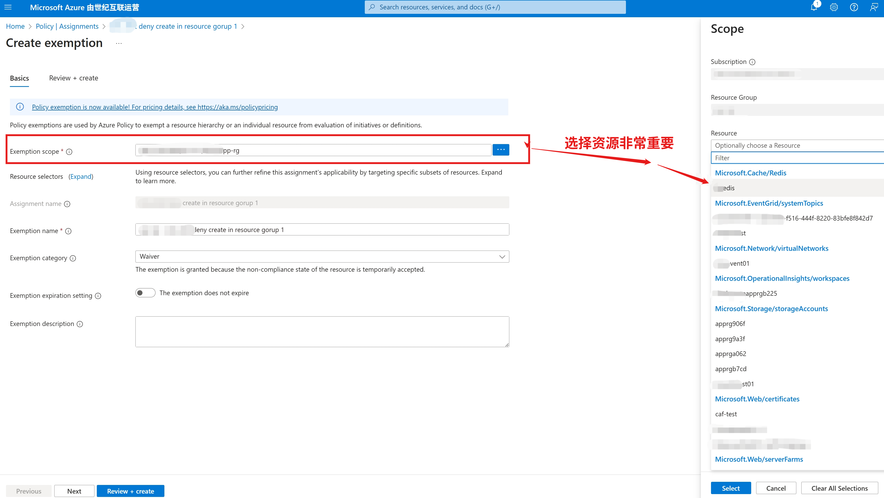Click the help question mark icon

854,7
